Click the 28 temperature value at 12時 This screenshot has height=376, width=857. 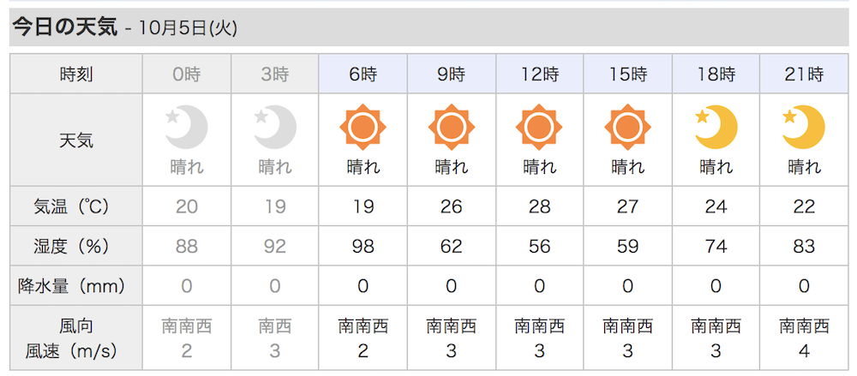pos(539,206)
